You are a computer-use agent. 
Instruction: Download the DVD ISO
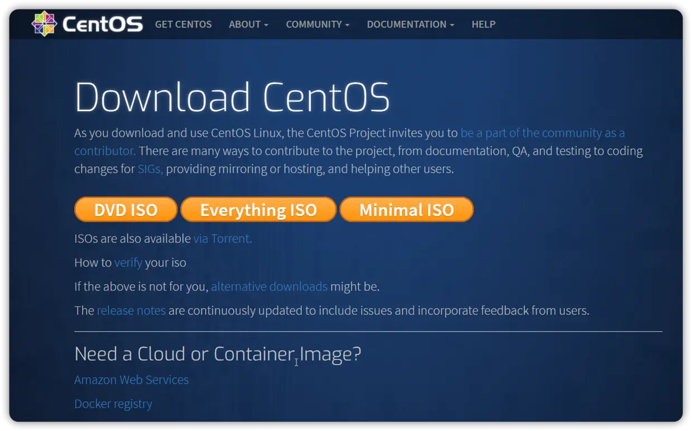126,210
